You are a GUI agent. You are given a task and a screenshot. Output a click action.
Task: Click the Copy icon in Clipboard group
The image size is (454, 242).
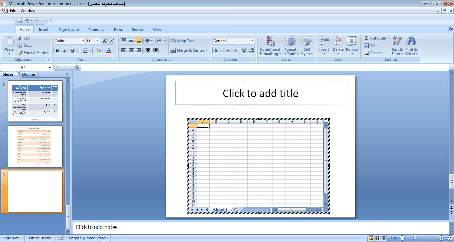pos(20,45)
